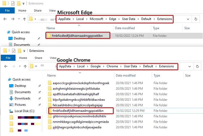
Task: Click the Refresh button in Edge Extensions window
Action: (x=196, y=19)
